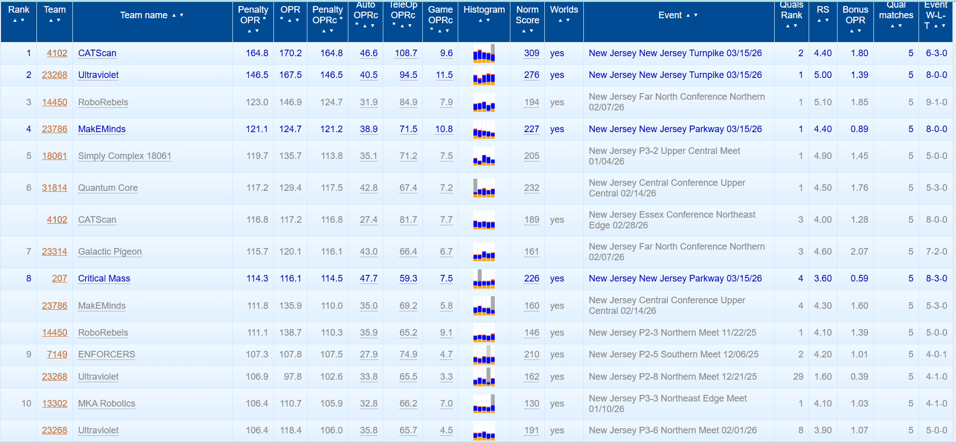The width and height of the screenshot is (956, 443).
Task: Click team number 7149 link
Action: pyautogui.click(x=57, y=354)
